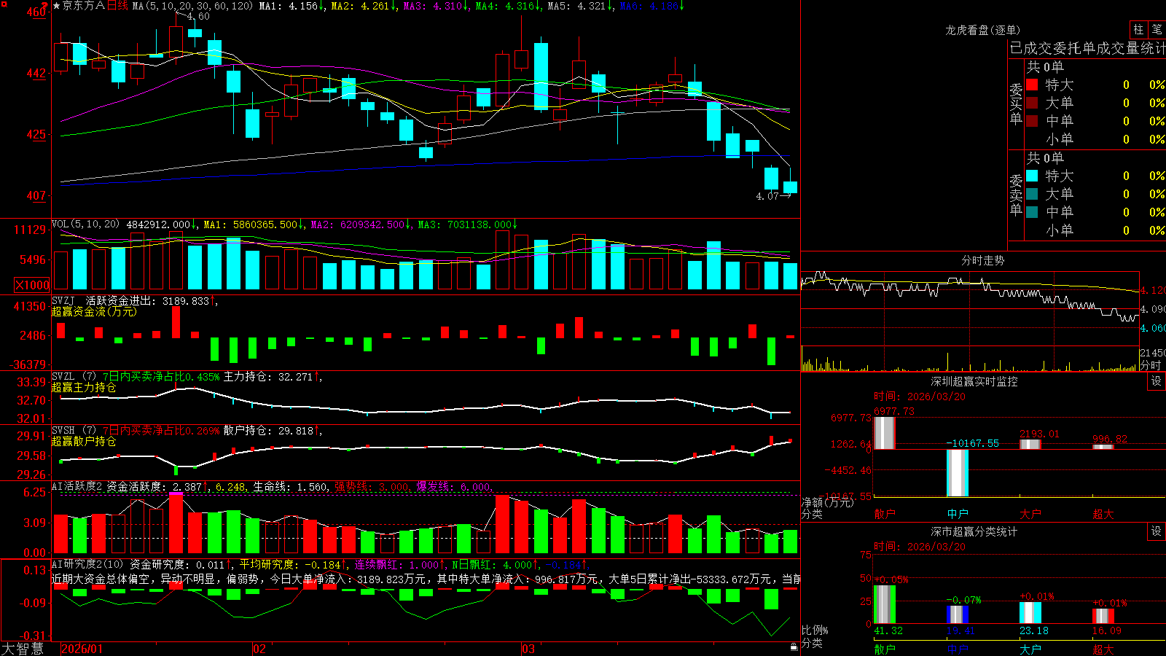This screenshot has width=1166, height=656.
Task: Select the 日线 period label
Action: click(x=117, y=6)
